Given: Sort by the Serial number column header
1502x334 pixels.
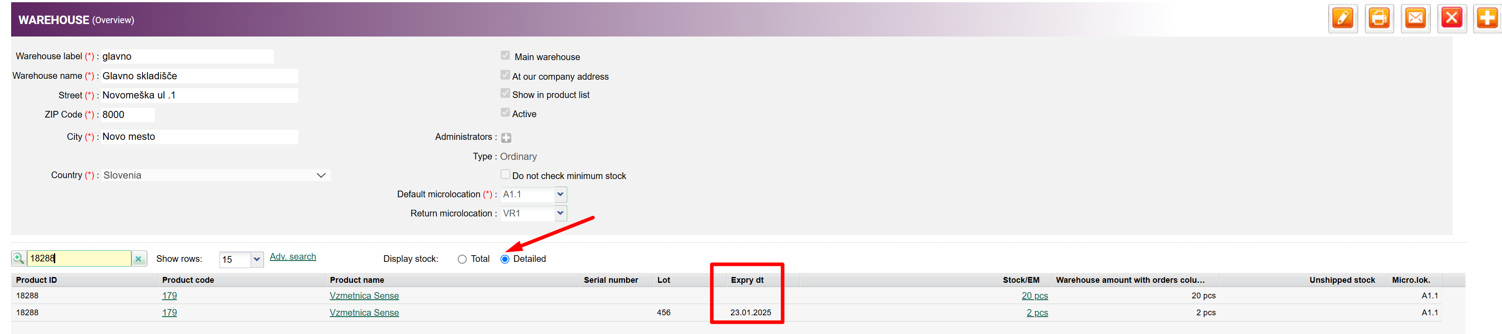Looking at the screenshot, I should [611, 280].
